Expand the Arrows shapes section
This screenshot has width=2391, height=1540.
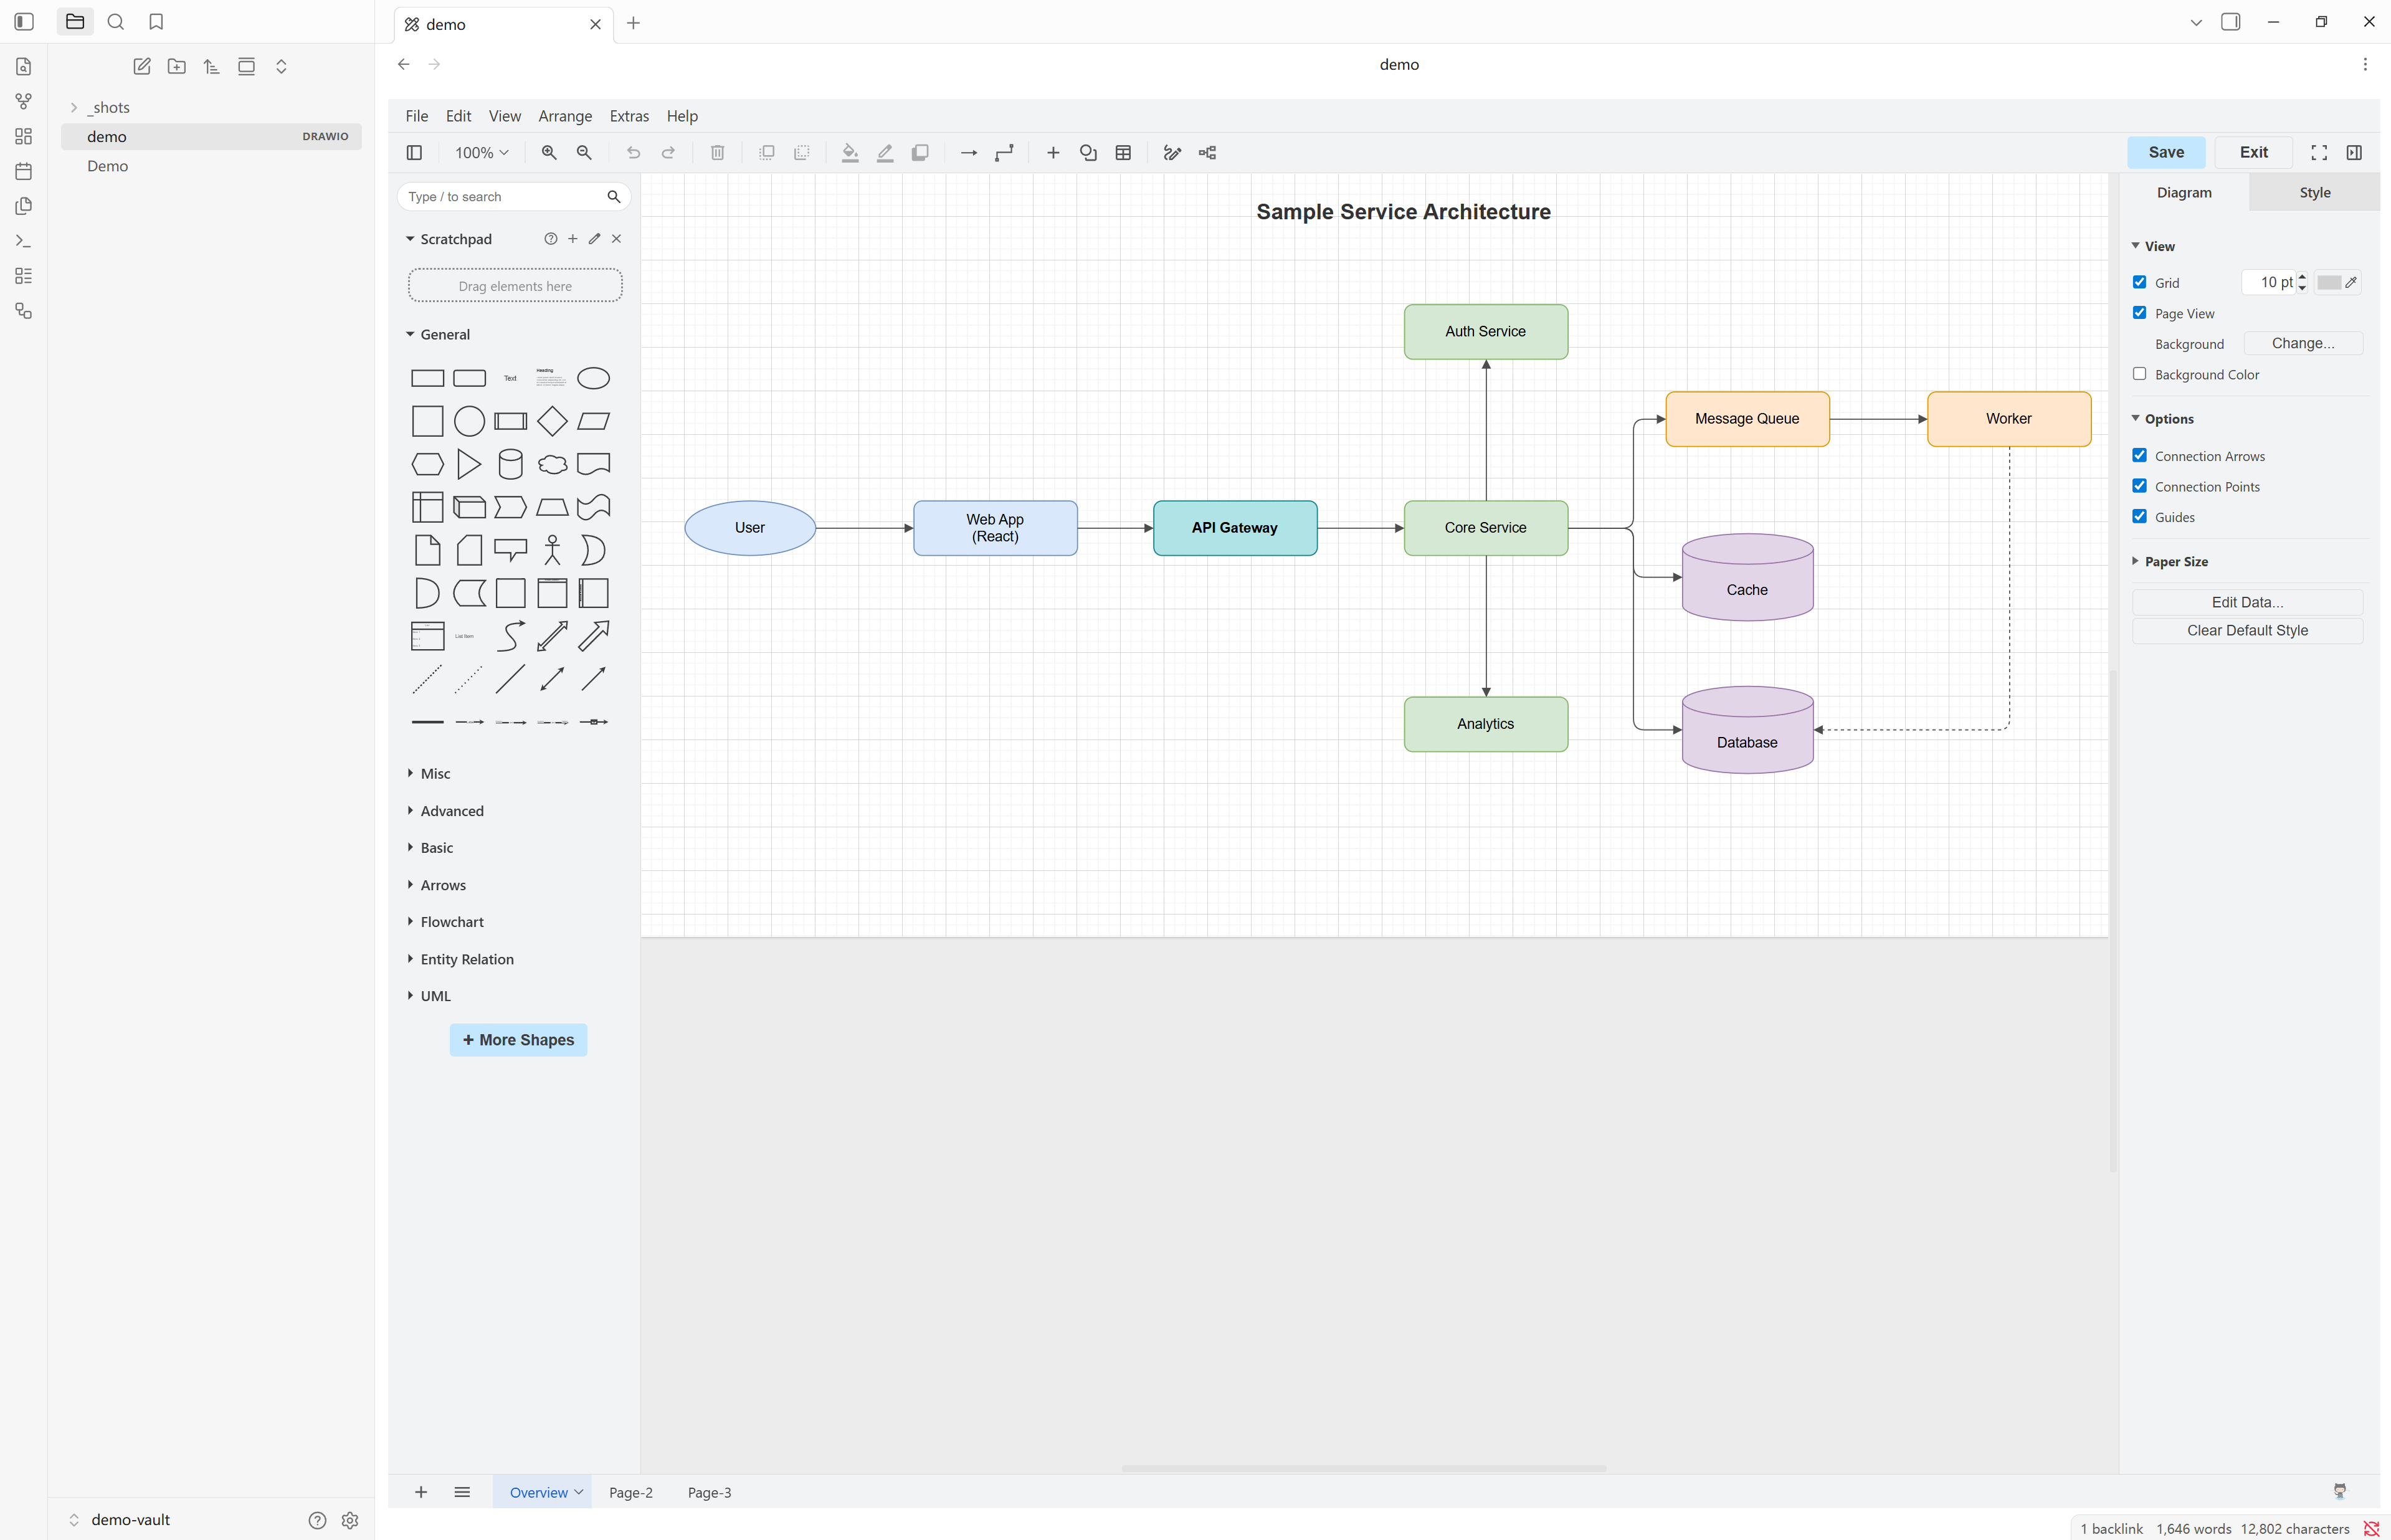click(437, 885)
